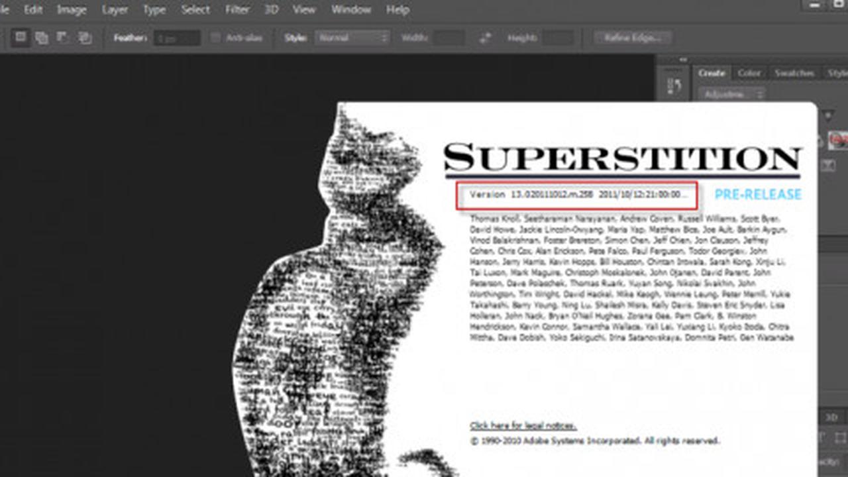Open the Layer menu
Viewport: 848px width, 477px height.
(115, 10)
